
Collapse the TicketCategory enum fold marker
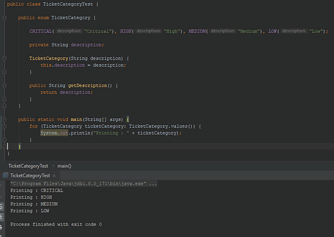[5, 18]
